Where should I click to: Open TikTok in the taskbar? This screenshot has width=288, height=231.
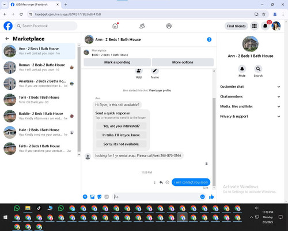(39, 208)
